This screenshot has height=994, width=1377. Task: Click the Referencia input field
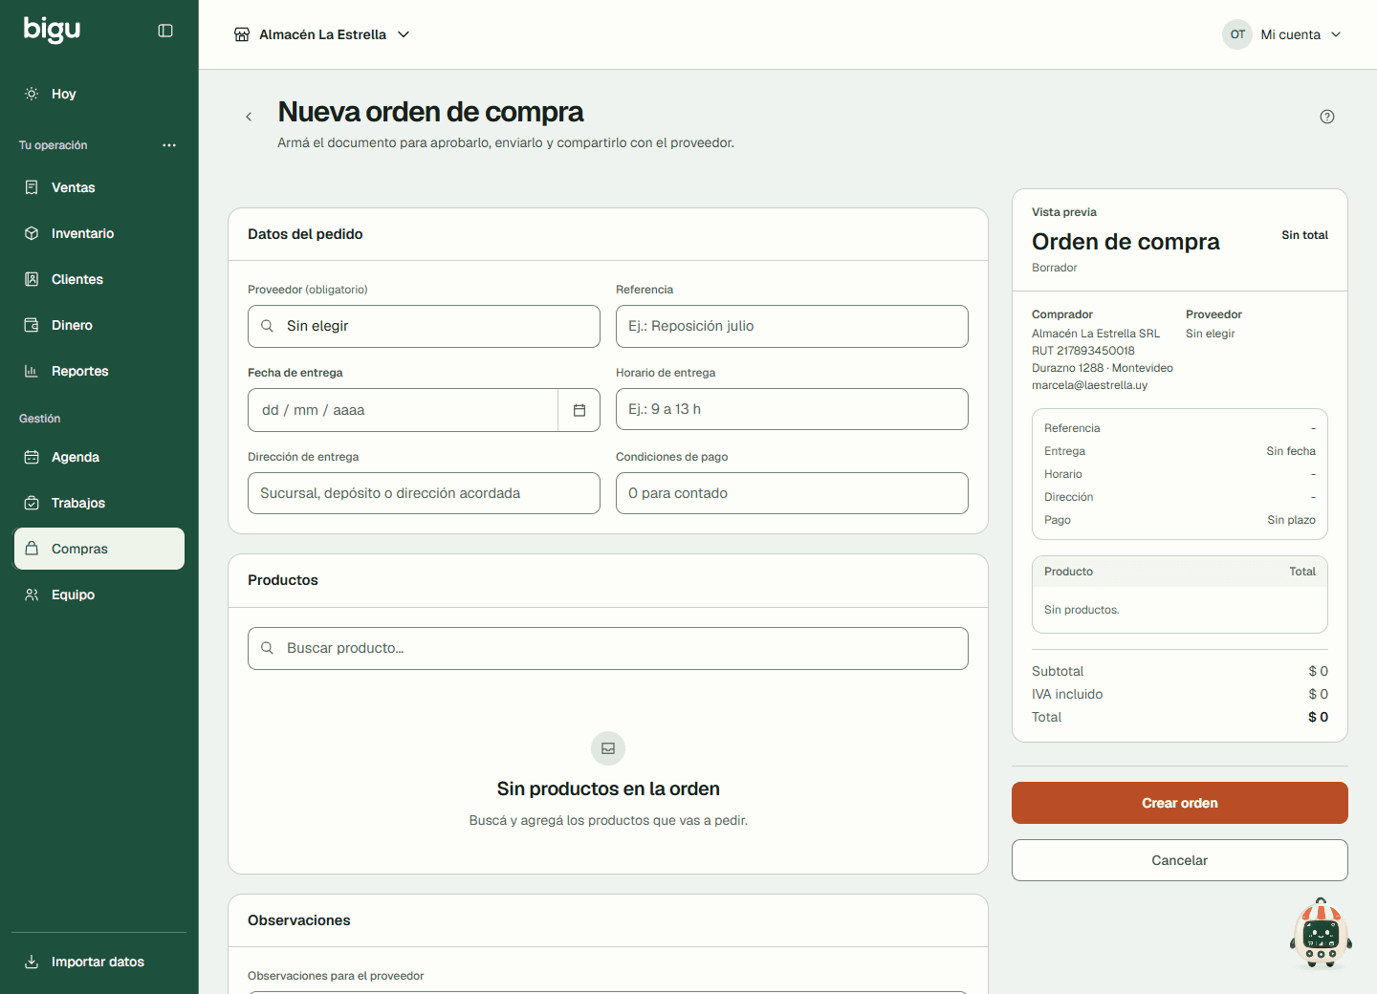click(x=792, y=326)
